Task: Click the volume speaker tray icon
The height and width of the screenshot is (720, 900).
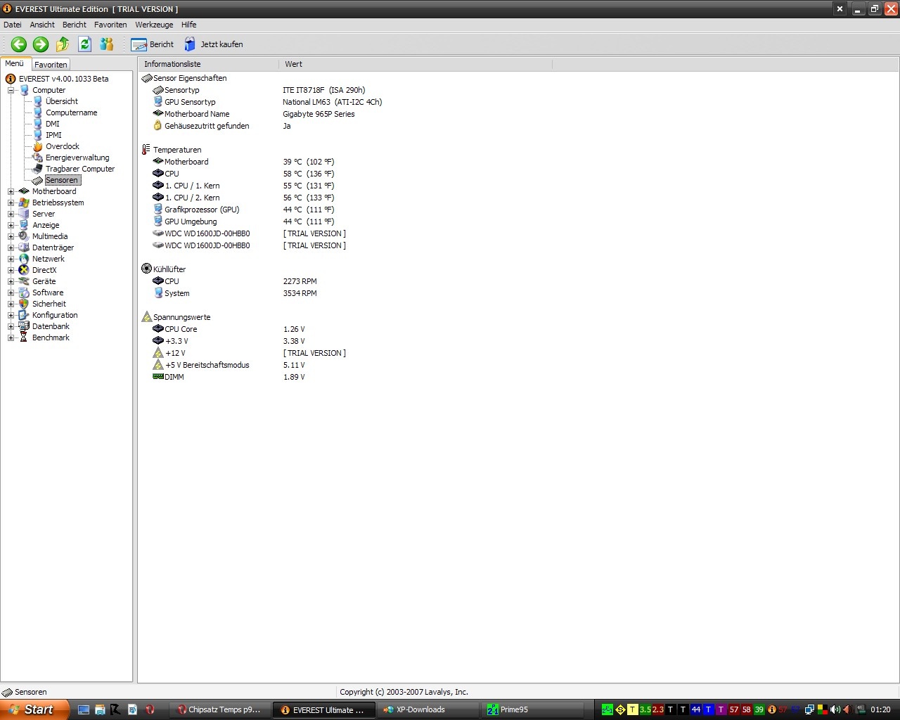Action: (835, 710)
